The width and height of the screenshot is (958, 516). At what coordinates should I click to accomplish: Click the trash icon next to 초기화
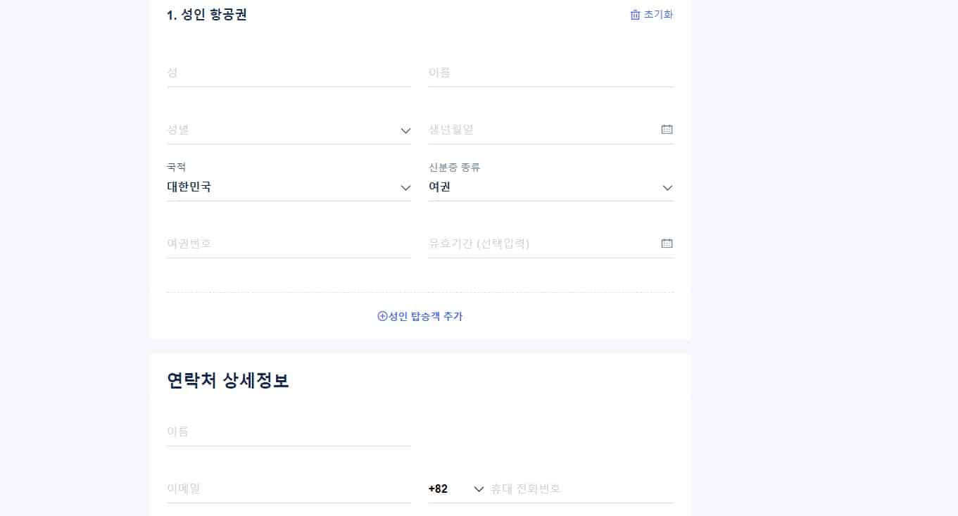coord(635,15)
